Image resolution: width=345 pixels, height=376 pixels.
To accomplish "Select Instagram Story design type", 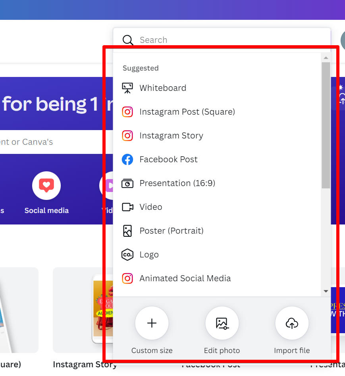I will point(172,136).
